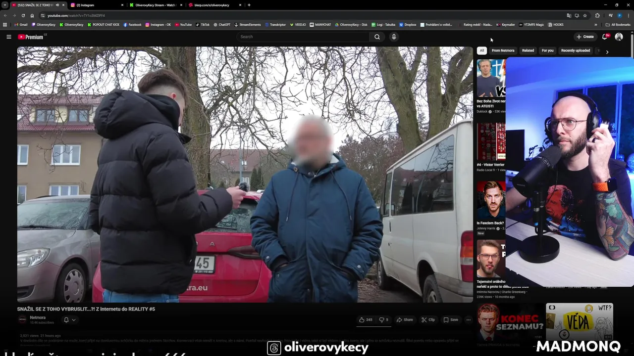This screenshot has height=356, width=634.
Task: Click the YouTube search magnifier button
Action: (x=377, y=37)
